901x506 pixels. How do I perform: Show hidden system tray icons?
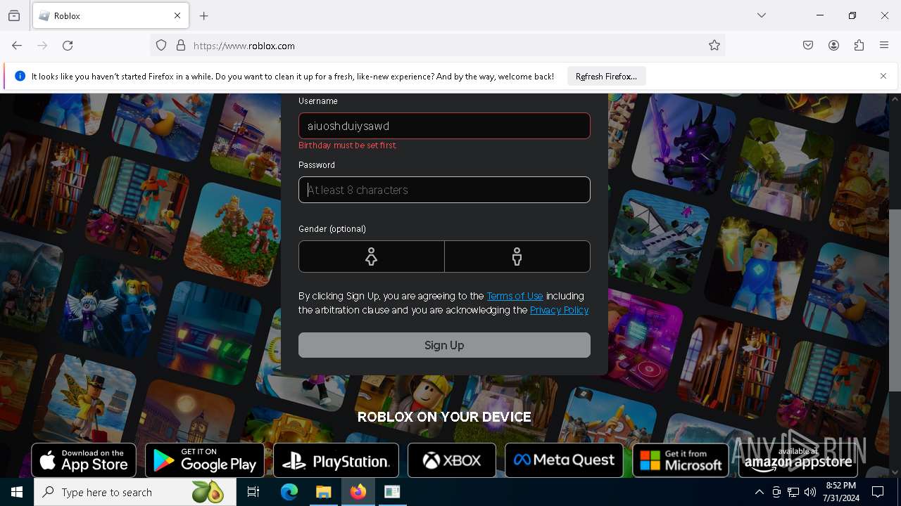tap(759, 492)
